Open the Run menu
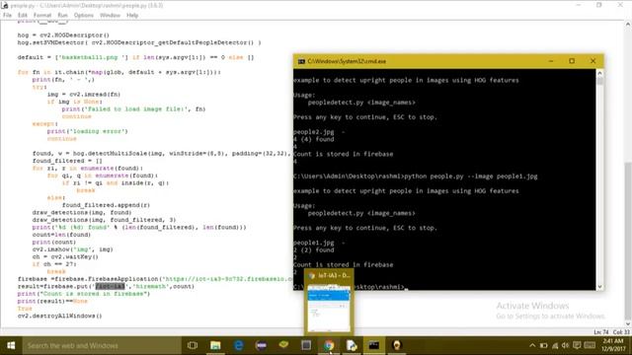This screenshot has height=355, width=632. pos(62,16)
